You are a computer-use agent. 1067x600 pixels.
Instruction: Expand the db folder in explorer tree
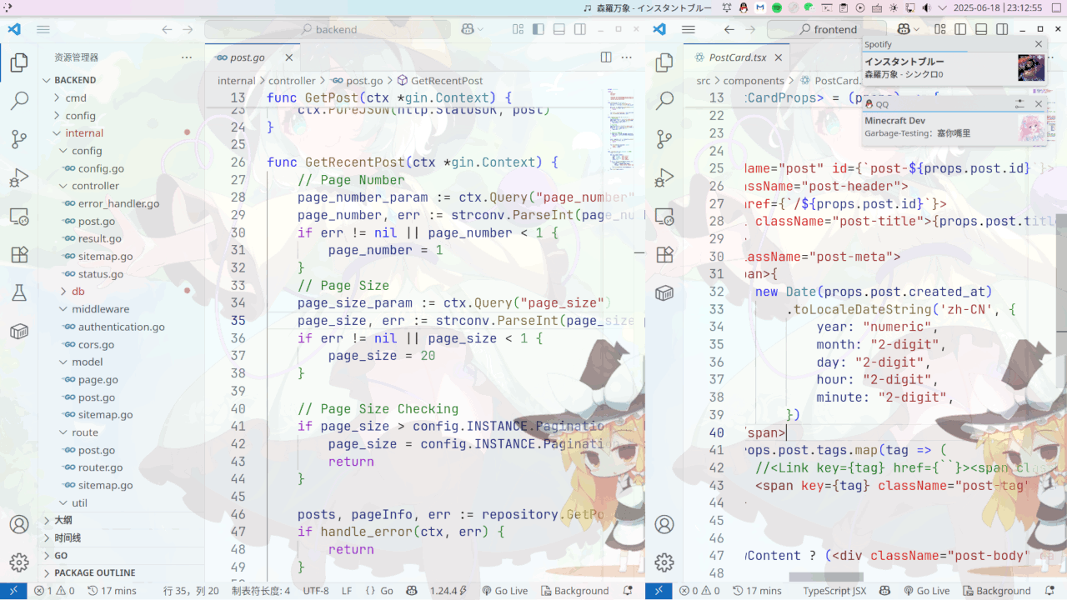tap(78, 291)
